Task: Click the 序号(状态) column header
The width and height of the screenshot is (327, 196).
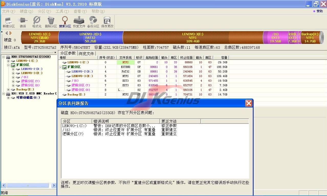Action: (x=107, y=58)
